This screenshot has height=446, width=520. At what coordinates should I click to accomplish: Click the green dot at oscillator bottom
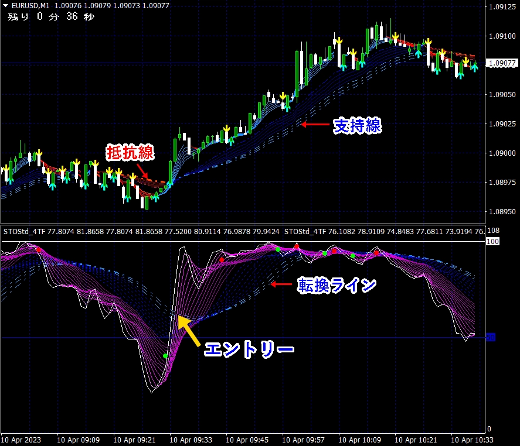(x=165, y=356)
